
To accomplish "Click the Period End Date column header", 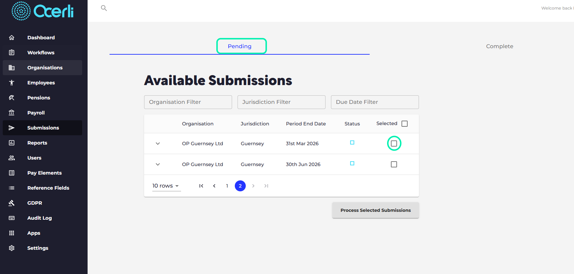I will pos(306,124).
